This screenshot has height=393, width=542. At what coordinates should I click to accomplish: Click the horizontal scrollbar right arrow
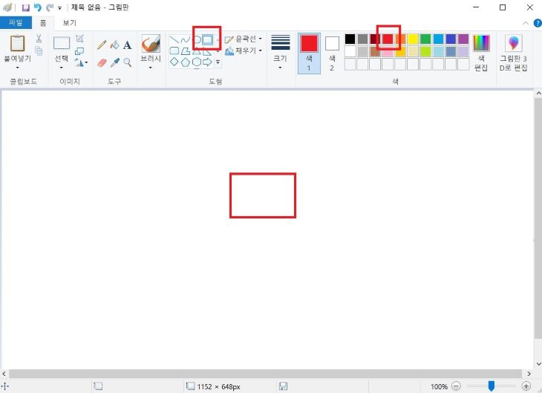click(529, 374)
